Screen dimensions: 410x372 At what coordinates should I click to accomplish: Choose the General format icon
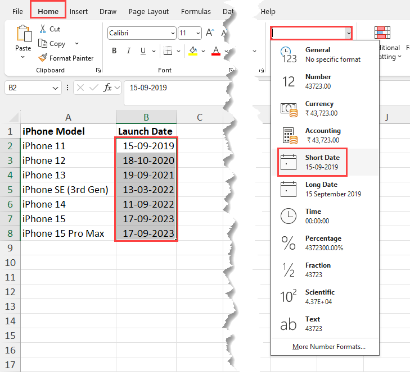289,55
